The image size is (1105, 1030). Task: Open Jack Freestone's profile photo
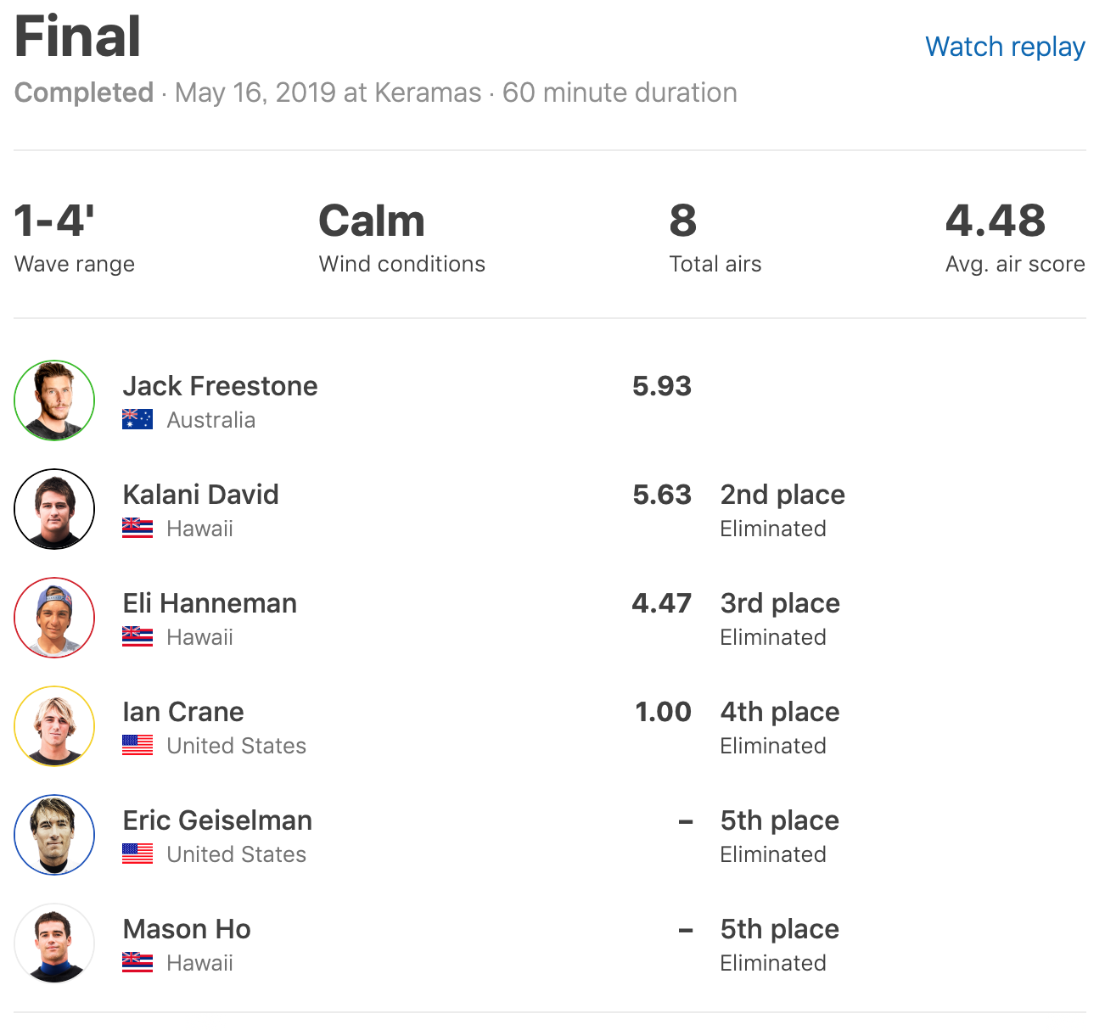tap(54, 400)
